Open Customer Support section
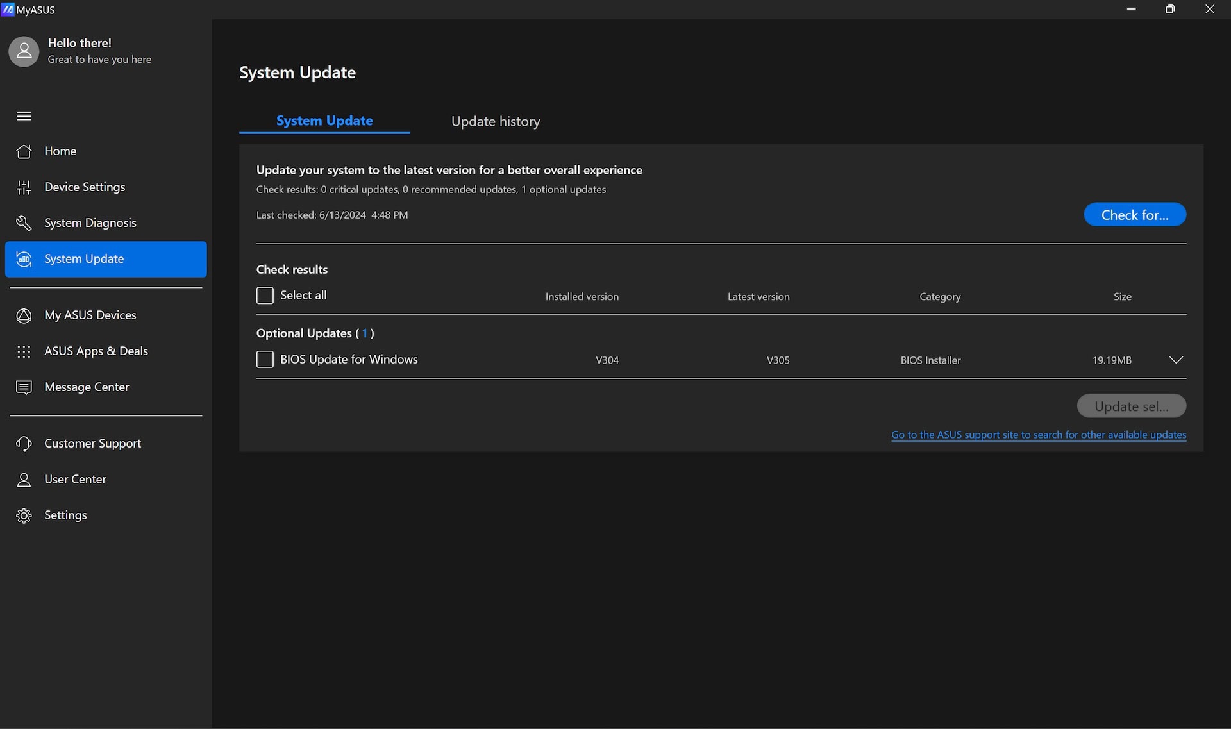 pyautogui.click(x=93, y=442)
